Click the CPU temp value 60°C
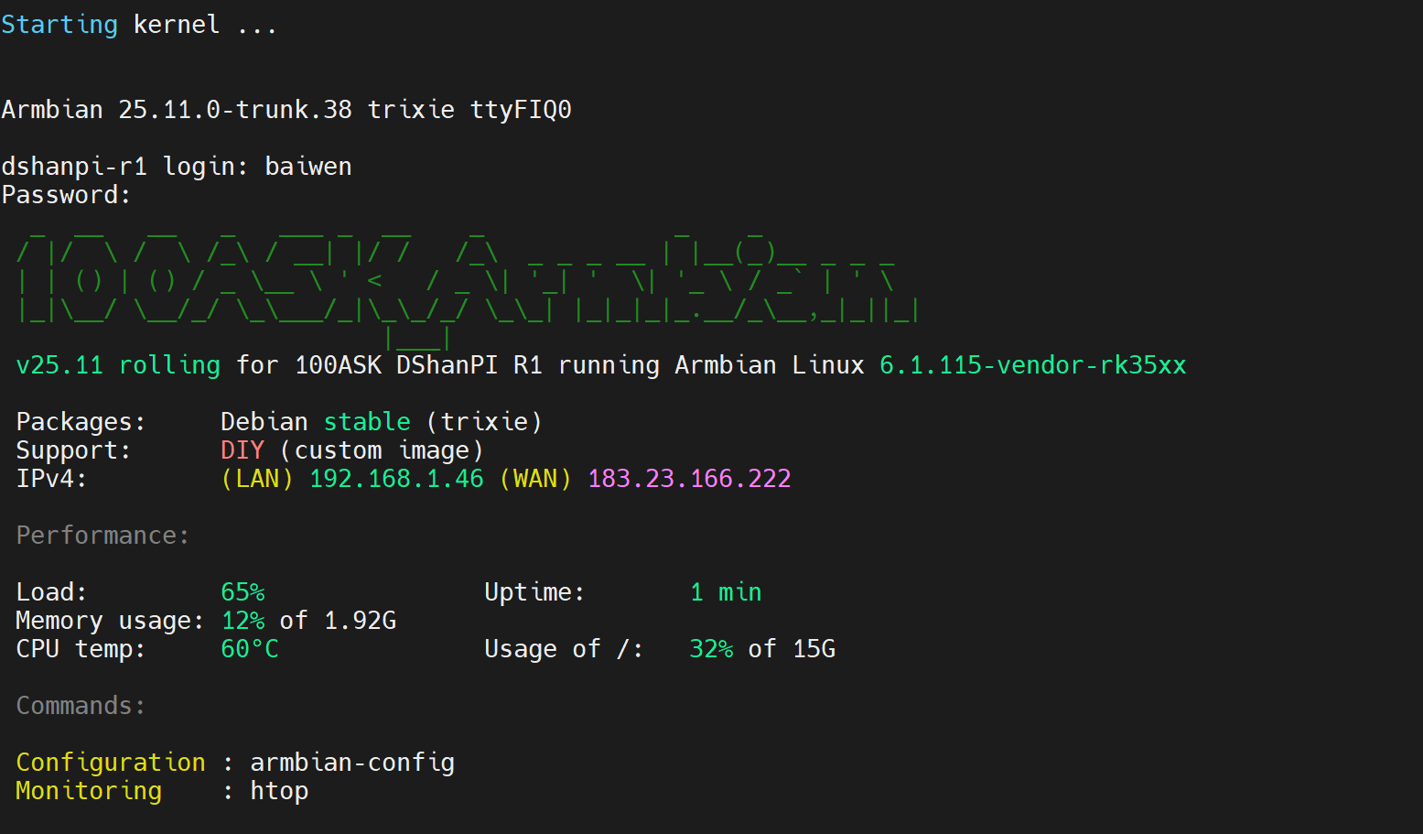Screen dimensions: 1423x834 tap(250, 649)
